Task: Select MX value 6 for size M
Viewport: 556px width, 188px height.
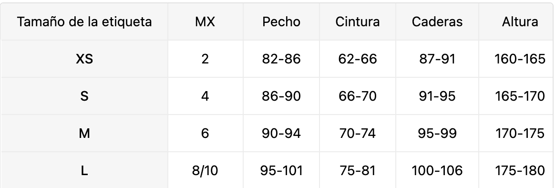Action: (x=205, y=134)
